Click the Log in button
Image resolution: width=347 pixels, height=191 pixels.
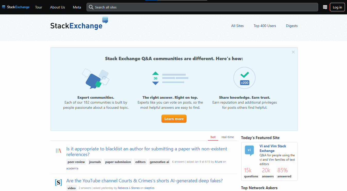pyautogui.click(x=337, y=7)
